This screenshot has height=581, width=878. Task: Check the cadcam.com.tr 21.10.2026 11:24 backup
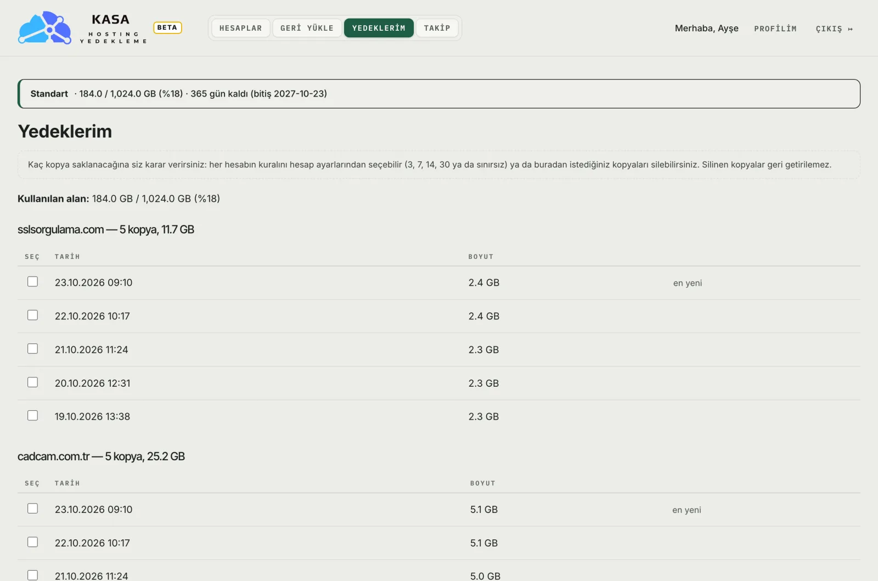click(x=33, y=575)
